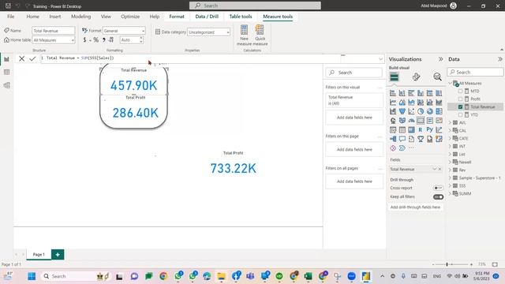The image size is (505, 284).
Task: Choose stacked bar chart visual
Action: [393, 93]
